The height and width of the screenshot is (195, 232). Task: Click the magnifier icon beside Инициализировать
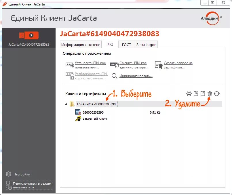114,76
